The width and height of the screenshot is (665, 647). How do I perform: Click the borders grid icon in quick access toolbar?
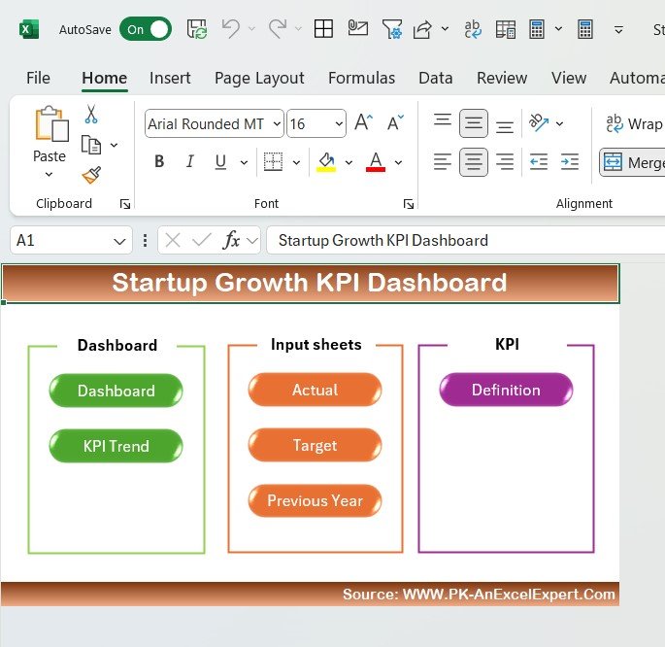[323, 29]
